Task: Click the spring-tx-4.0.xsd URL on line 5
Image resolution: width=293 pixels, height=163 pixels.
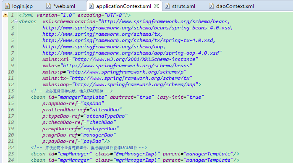Action: [129, 40]
